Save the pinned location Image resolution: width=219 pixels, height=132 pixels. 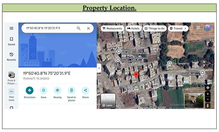[x=43, y=93]
